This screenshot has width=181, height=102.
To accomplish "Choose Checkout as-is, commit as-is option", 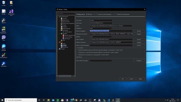I will (x=77, y=55).
